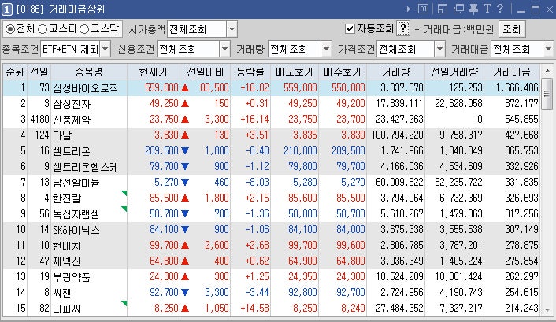This screenshot has width=556, height=322.
Task: Open the 가격조건 dropdown
Action: pyautogui.click(x=439, y=49)
